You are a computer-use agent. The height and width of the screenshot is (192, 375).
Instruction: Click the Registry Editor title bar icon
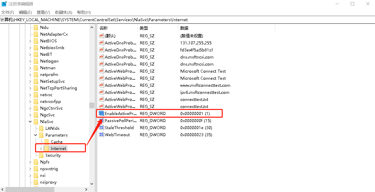4,4
